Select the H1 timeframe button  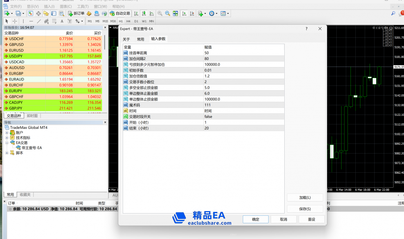click(120, 21)
